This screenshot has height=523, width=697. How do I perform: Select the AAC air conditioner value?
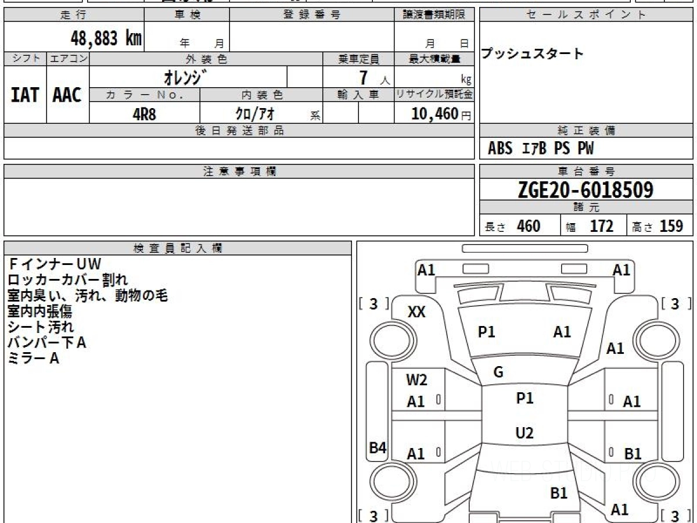[x=67, y=95]
